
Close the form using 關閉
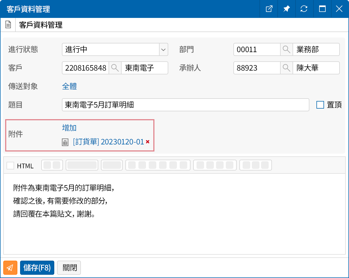click(x=69, y=268)
